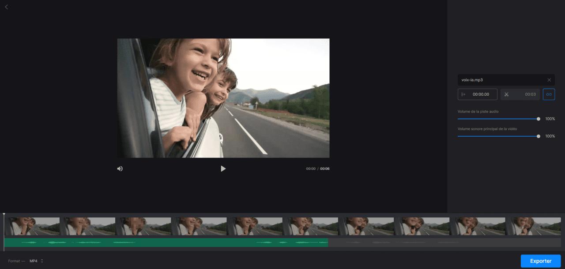The image size is (565, 269).
Task: Mute the video preview speaker icon
Action: click(120, 168)
